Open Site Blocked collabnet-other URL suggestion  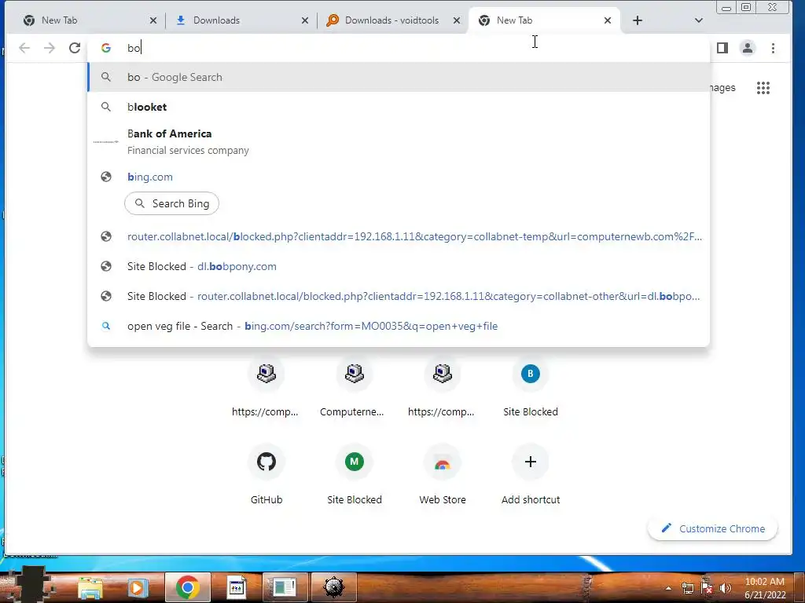399,296
